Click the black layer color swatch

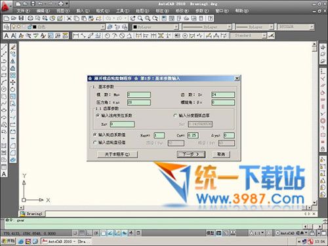(x=35, y=27)
